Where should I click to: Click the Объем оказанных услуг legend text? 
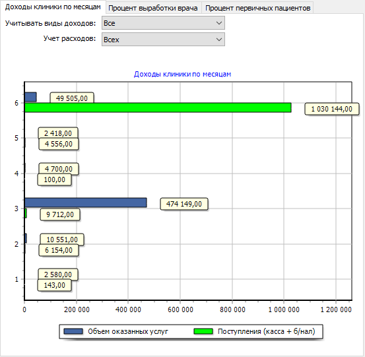coord(128,331)
